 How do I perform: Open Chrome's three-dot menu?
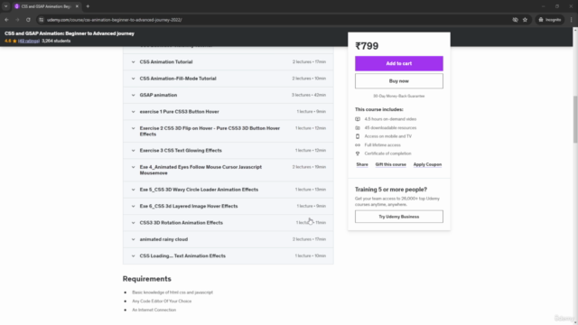pyautogui.click(x=571, y=20)
